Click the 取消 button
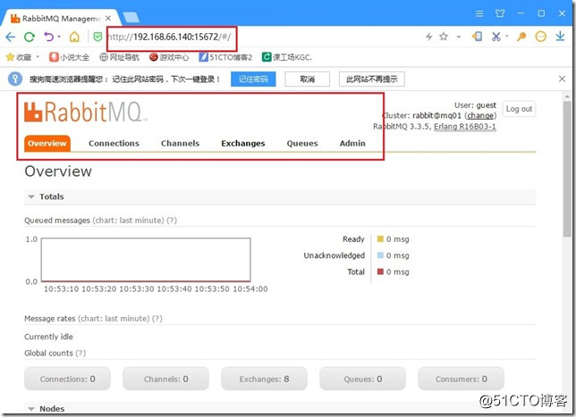Image resolution: width=576 pixels, height=417 pixels. point(307,79)
